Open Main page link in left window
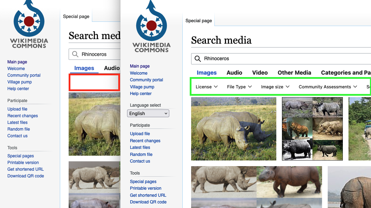The width and height of the screenshot is (371, 208). point(17,62)
